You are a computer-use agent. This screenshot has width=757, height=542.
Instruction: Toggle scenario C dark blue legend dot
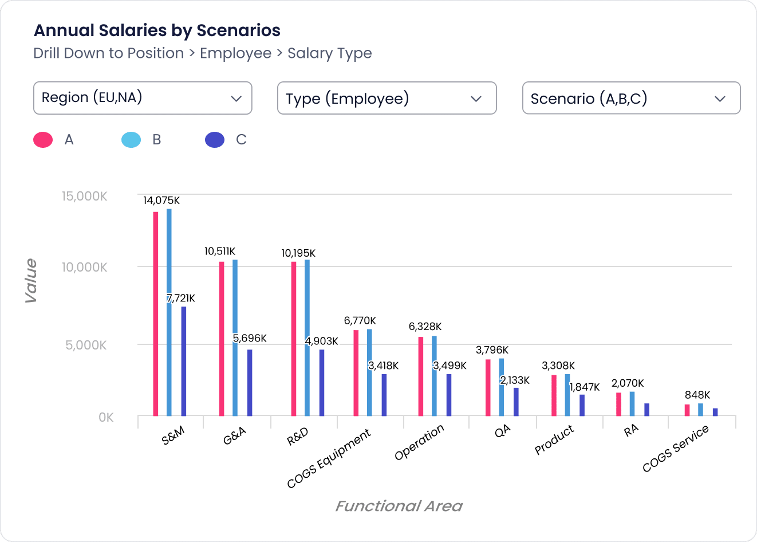pyautogui.click(x=215, y=140)
